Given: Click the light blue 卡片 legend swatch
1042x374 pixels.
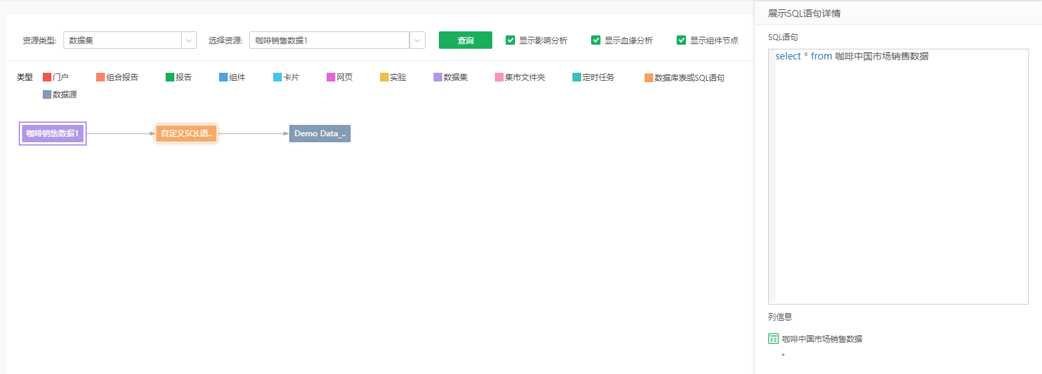Looking at the screenshot, I should point(277,77).
